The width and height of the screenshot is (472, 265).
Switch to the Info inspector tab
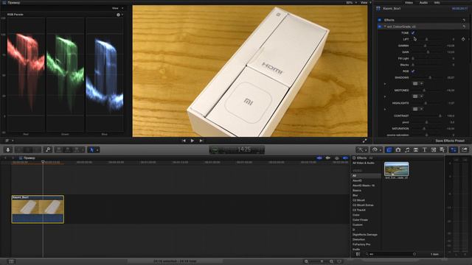click(x=437, y=2)
